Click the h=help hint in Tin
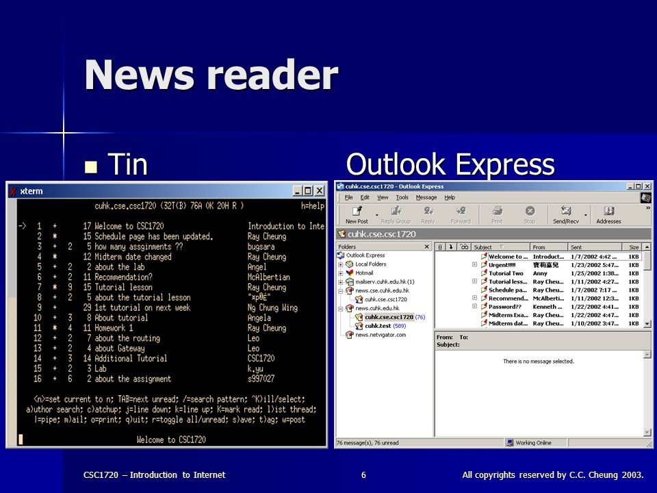The height and width of the screenshot is (493, 657). (313, 206)
